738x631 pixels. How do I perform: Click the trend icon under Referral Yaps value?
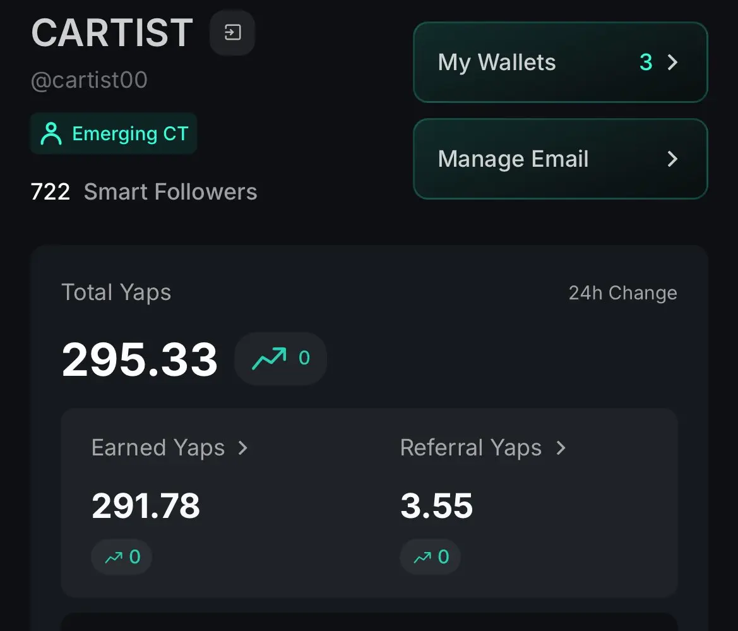[x=422, y=557]
